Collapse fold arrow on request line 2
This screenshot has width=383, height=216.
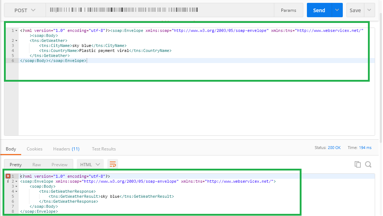[x=17, y=41]
